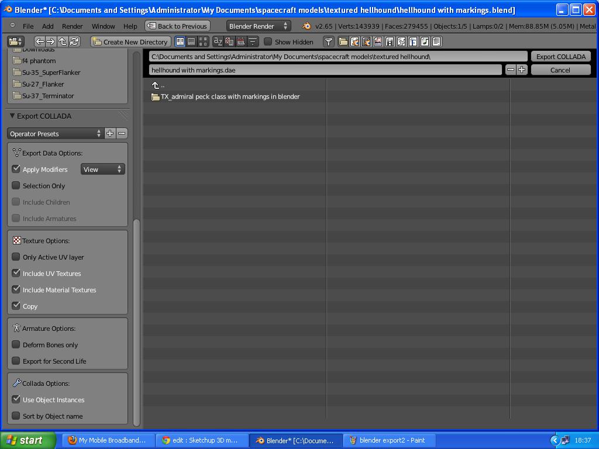Disable the Include UV Textures checkbox
Screen dimensions: 599x449
click(16, 273)
